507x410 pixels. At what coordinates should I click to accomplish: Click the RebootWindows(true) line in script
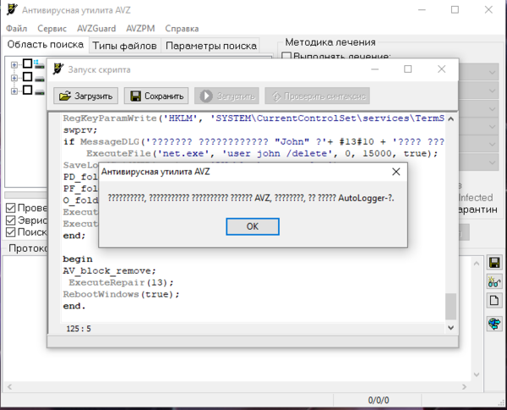pos(121,294)
